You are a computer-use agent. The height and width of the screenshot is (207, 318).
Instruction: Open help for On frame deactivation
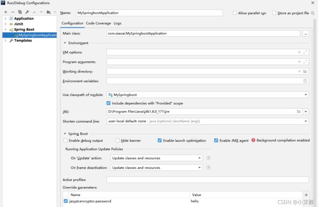click(x=208, y=167)
